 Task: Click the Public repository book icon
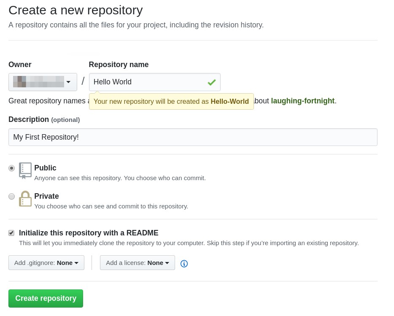click(25, 170)
